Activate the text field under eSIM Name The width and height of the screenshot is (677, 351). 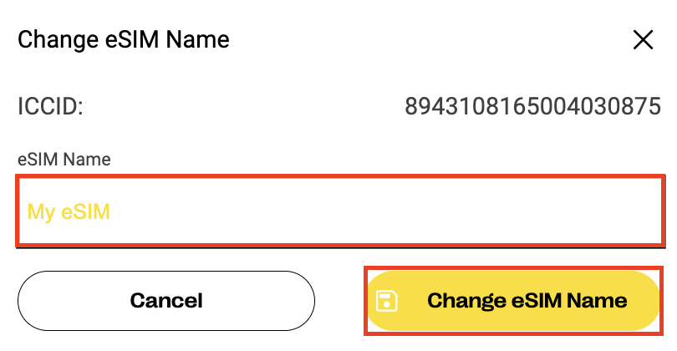click(341, 211)
